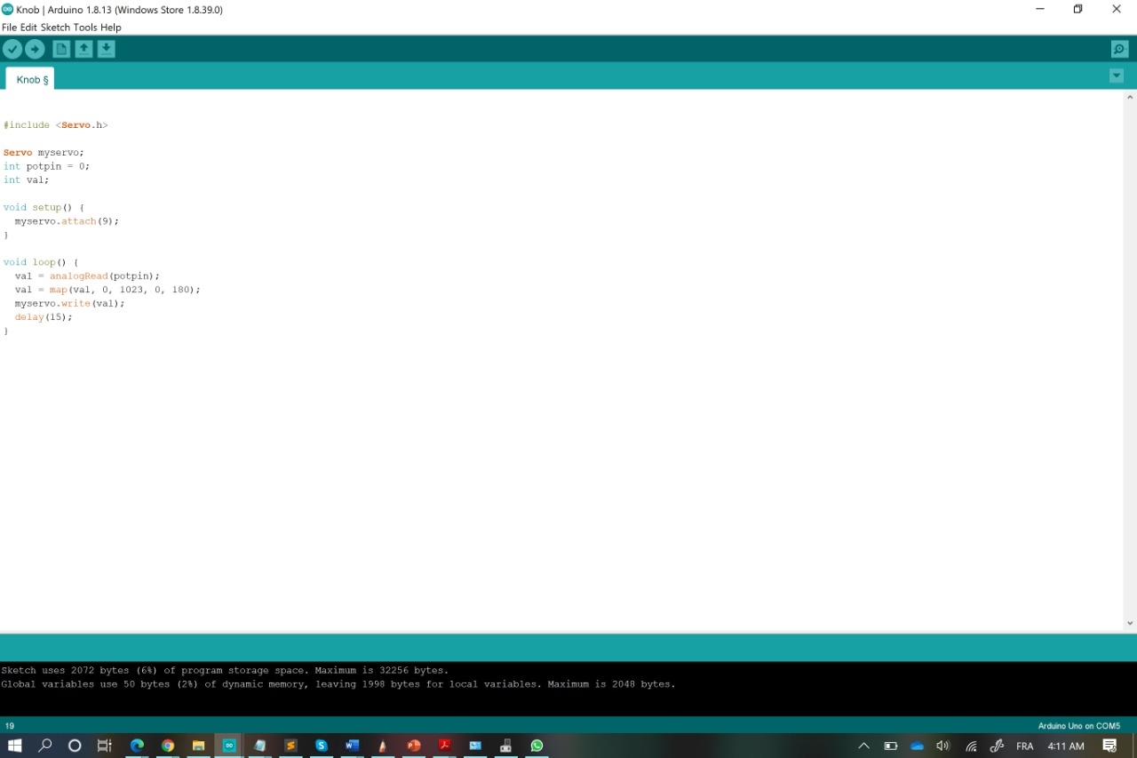Image resolution: width=1137 pixels, height=758 pixels.
Task: Click the Arduino IDE taskbar icon
Action: 229,746
